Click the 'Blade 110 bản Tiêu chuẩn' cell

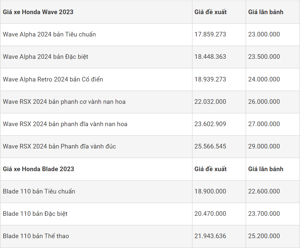coord(39,192)
